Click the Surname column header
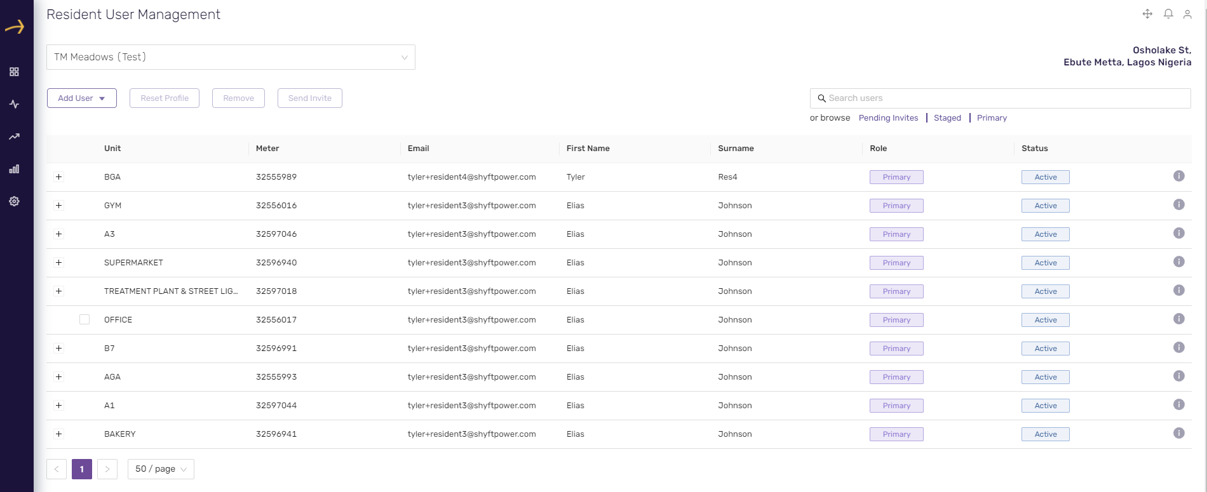The image size is (1207, 492). tap(736, 149)
